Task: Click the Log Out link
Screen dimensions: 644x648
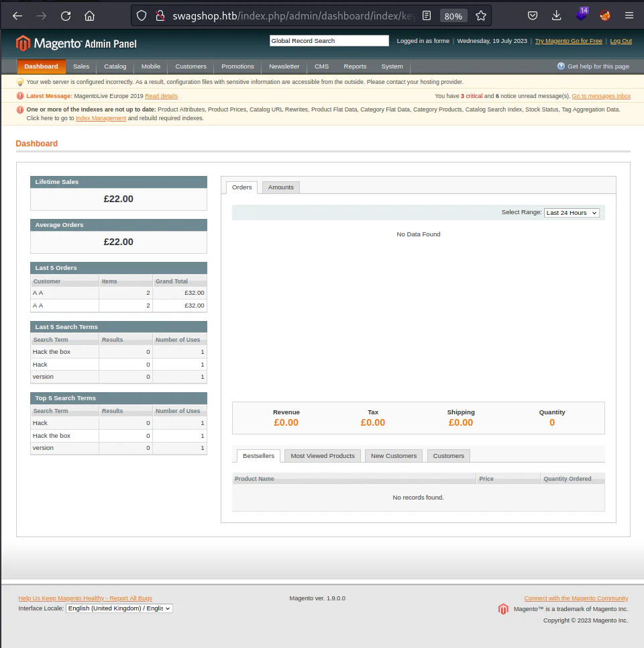Action: [621, 41]
